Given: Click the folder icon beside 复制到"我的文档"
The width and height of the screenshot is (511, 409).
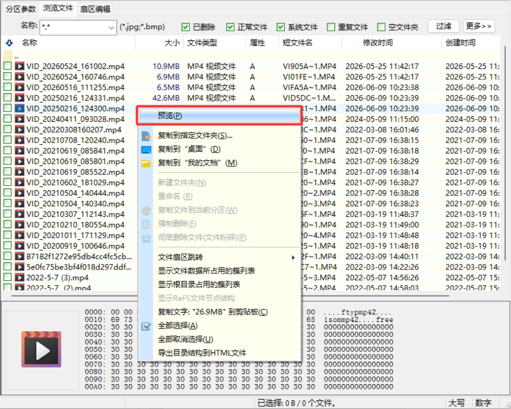Looking at the screenshot, I should click(146, 163).
